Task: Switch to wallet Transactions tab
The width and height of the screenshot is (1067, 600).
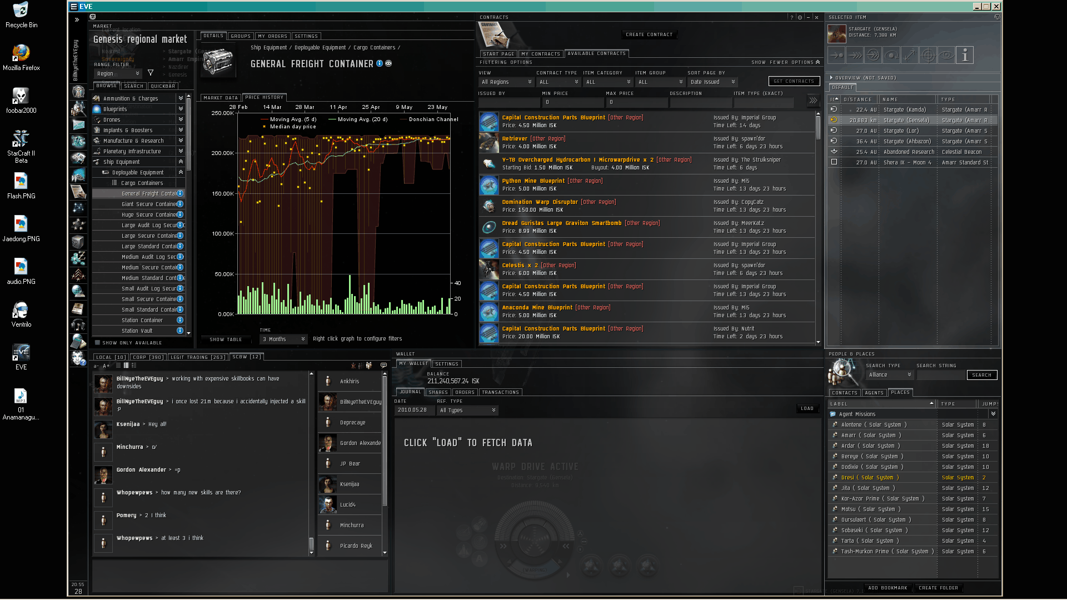Action: [x=500, y=392]
